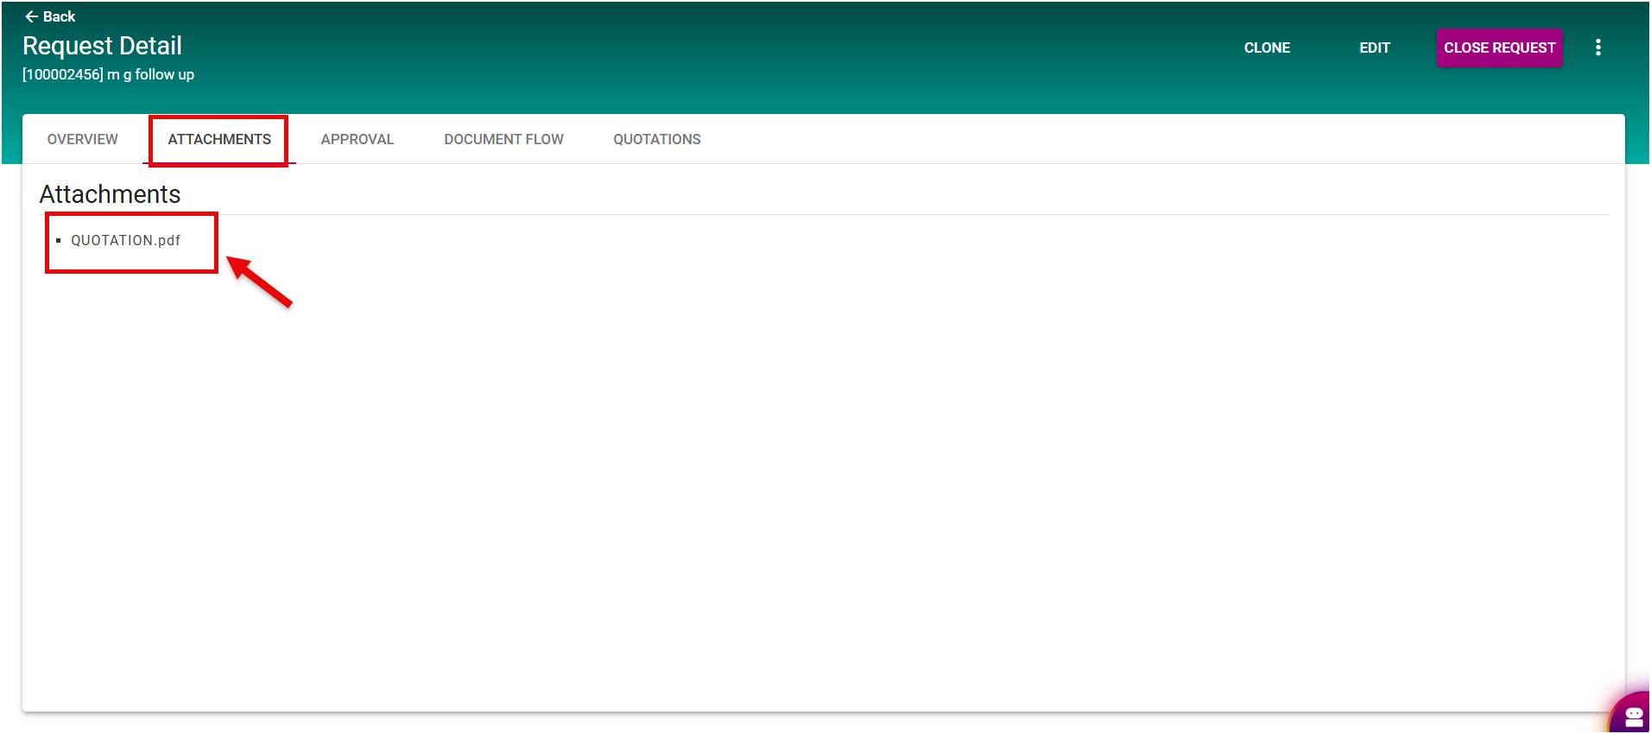Open the chatbot assistant icon
1651x734 pixels.
point(1633,717)
